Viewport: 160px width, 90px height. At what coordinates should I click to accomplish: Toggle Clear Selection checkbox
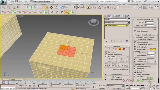click(x=135, y=31)
